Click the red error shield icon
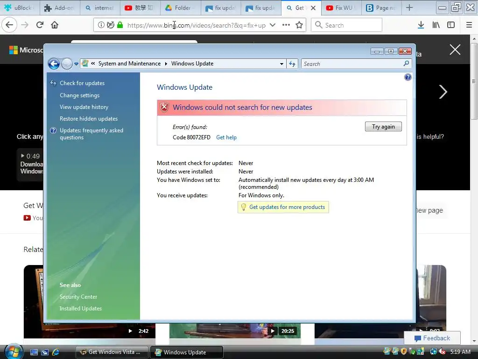Image resolution: width=478 pixels, height=359 pixels. (x=164, y=107)
